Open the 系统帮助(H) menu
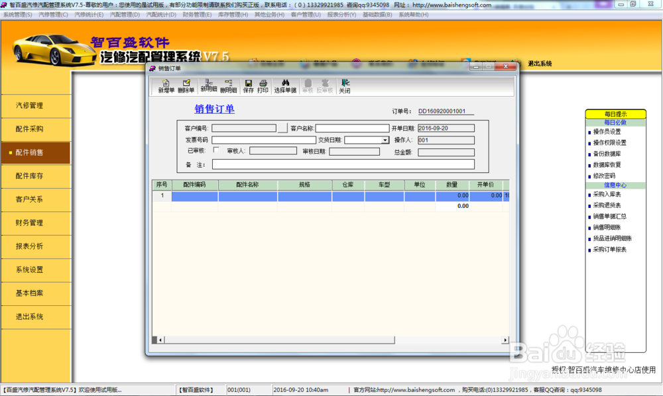This screenshot has width=663, height=396. [414, 15]
